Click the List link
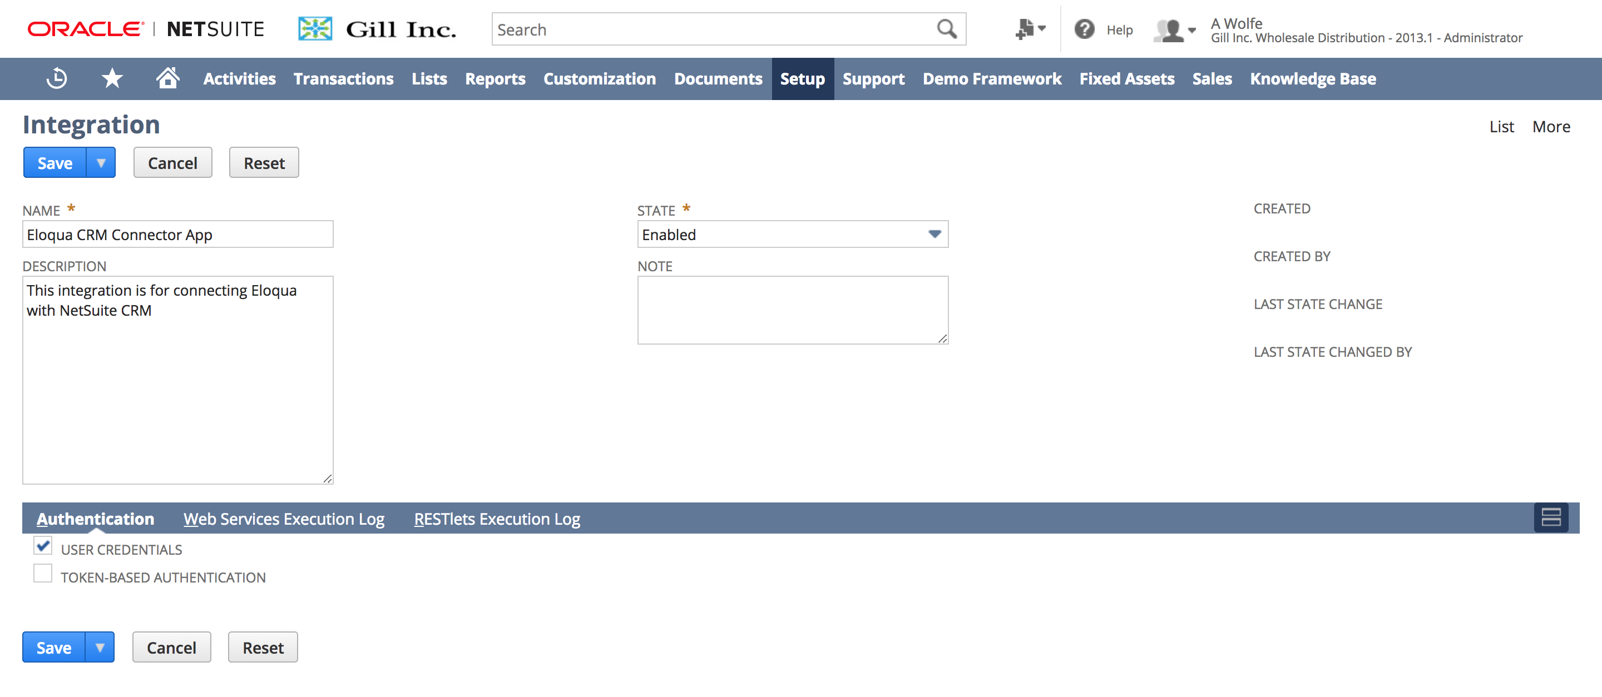1602x697 pixels. coord(1501,127)
